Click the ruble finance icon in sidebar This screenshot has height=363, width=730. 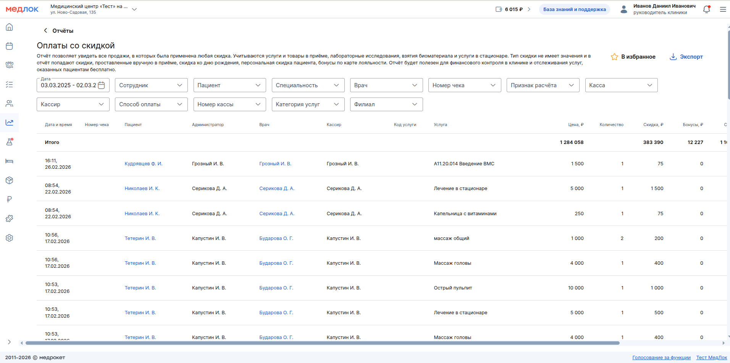point(10,199)
